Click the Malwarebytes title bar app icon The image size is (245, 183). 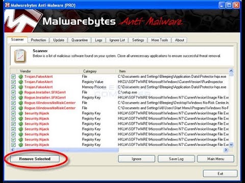[x=7, y=5]
